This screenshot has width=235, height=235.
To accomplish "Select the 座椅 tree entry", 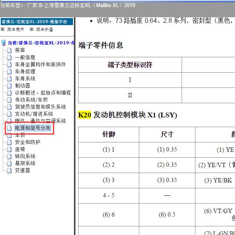I will (x=20, y=149).
